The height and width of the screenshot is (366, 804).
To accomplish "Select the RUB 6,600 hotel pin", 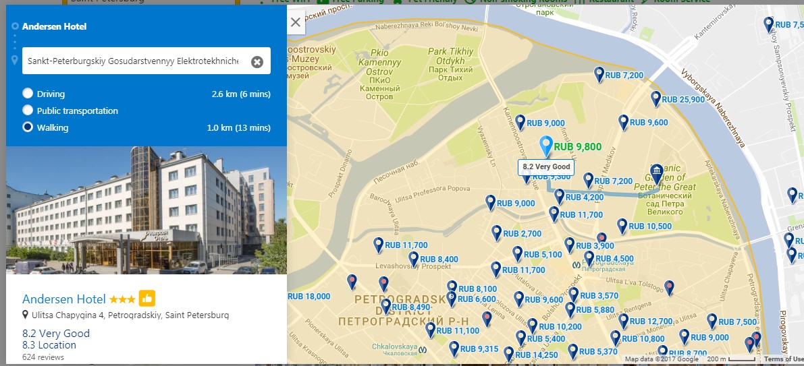I will click(451, 299).
